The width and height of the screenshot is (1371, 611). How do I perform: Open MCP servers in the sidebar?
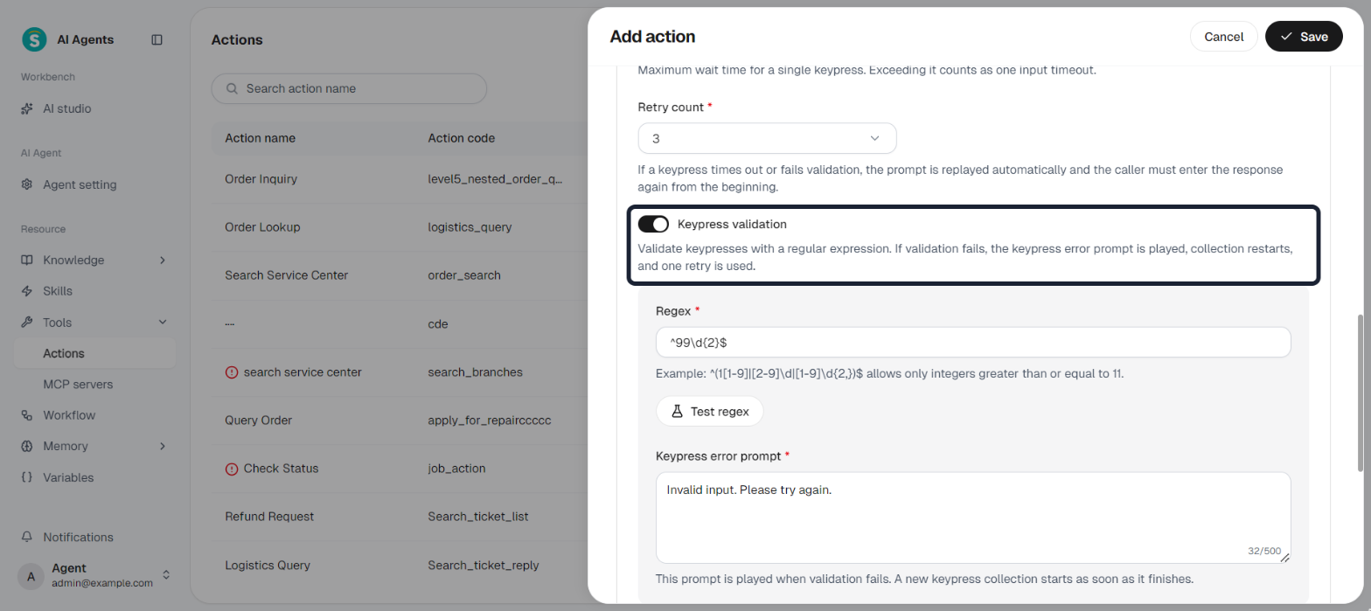point(95,385)
